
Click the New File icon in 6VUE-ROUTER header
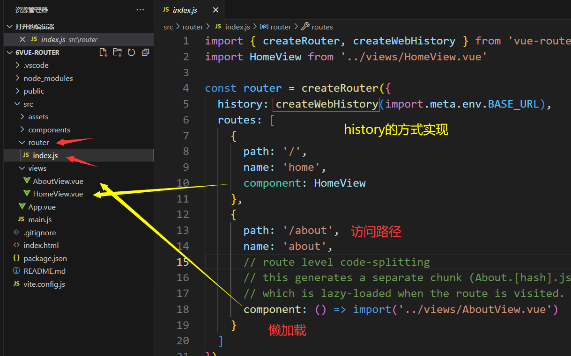[x=104, y=52]
